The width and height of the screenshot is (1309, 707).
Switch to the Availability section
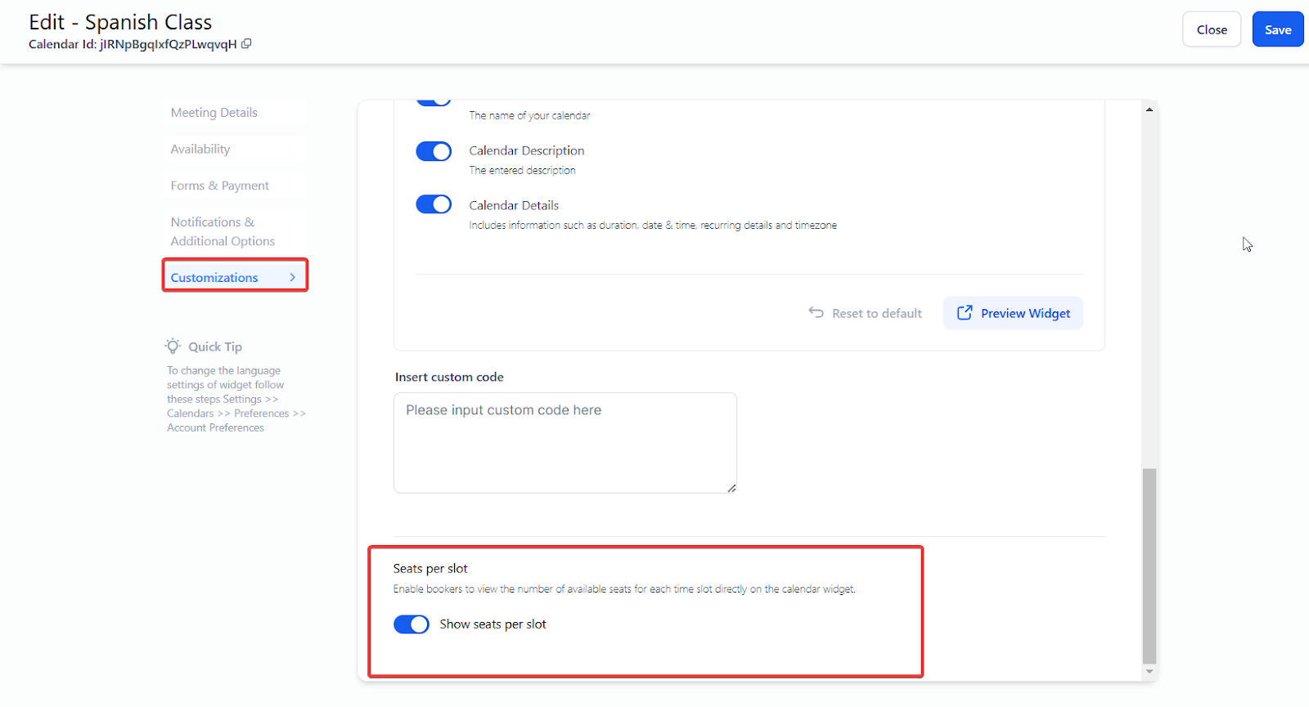pyautogui.click(x=200, y=150)
